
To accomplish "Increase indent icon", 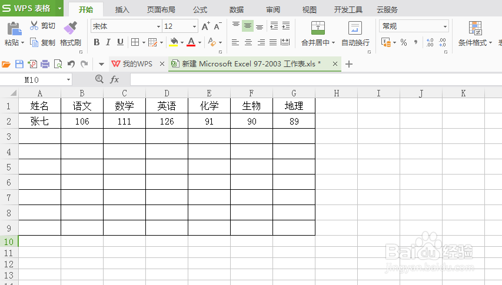I will pyautogui.click(x=286, y=26).
